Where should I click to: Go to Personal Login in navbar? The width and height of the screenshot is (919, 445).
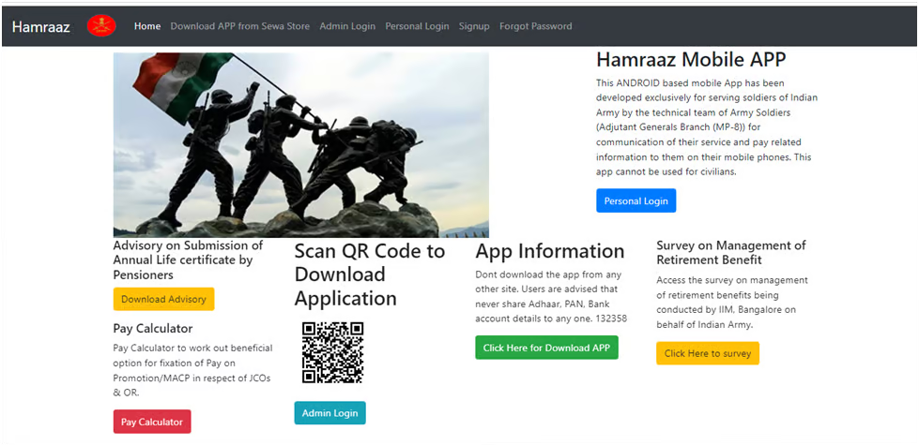pyautogui.click(x=417, y=26)
